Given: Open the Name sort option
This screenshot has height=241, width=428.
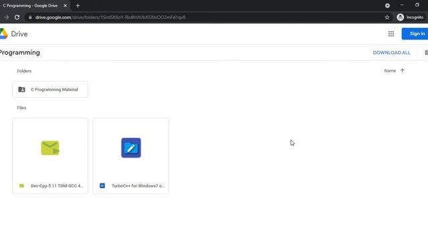Looking at the screenshot, I should coord(390,71).
